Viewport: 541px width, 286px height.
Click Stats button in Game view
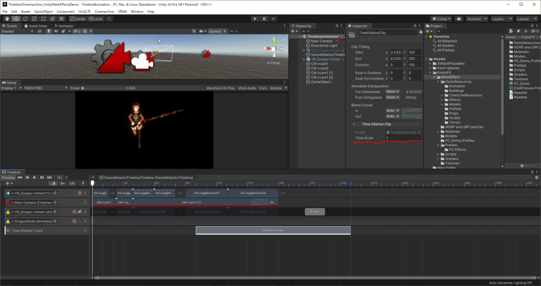pyautogui.click(x=263, y=88)
